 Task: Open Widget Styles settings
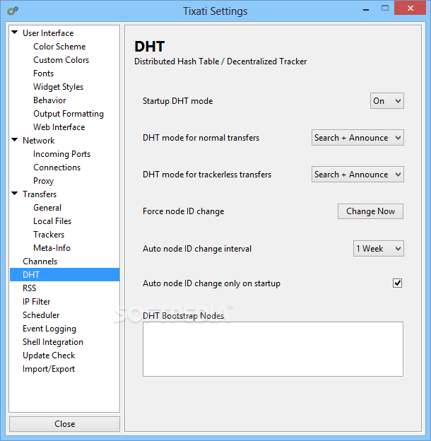coord(58,87)
